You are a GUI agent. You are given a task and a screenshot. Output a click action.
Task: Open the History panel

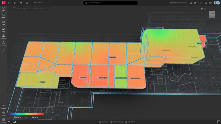(4, 114)
